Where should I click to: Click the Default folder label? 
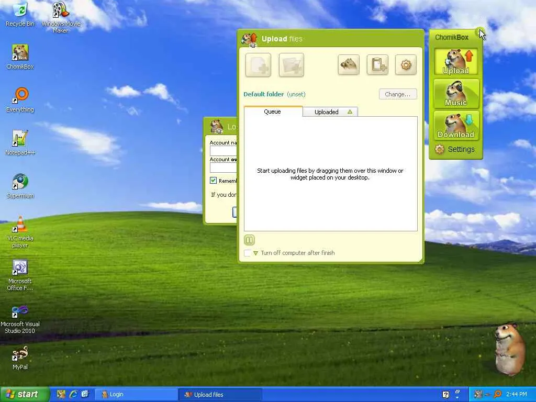pos(264,94)
